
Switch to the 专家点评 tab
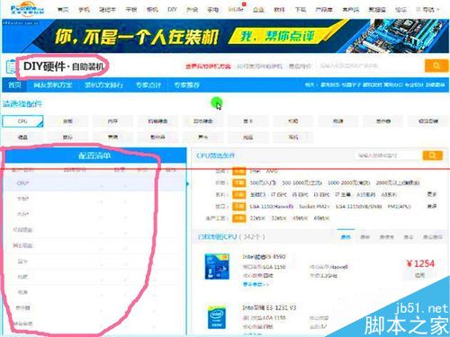tap(148, 85)
